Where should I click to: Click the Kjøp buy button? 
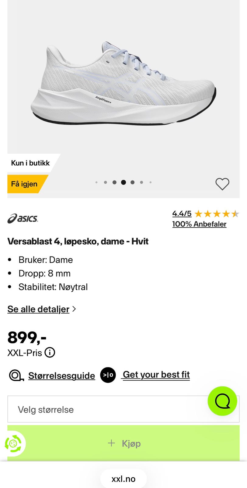pyautogui.click(x=123, y=443)
